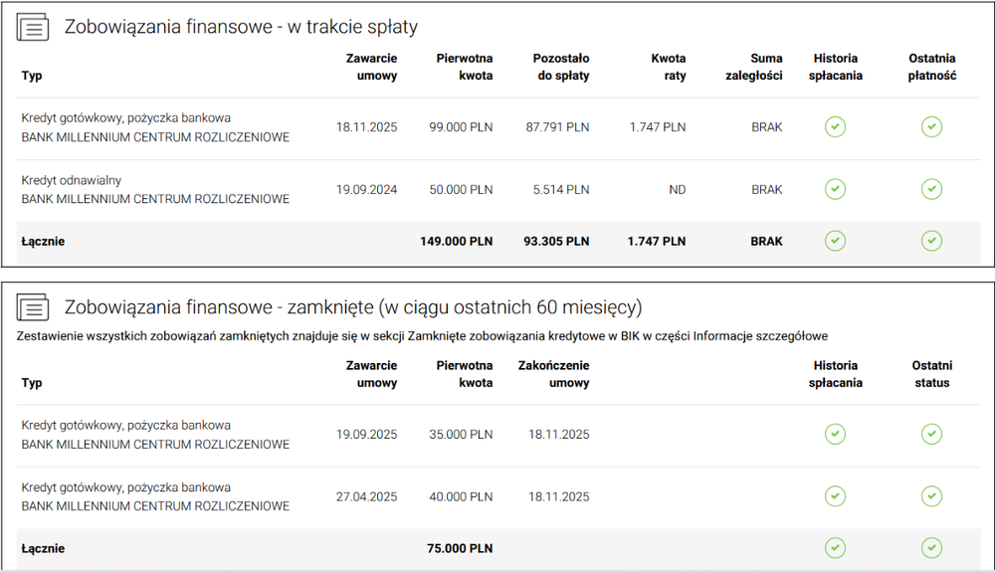Click 'Pozostało do spłaty' column header

tap(561, 67)
